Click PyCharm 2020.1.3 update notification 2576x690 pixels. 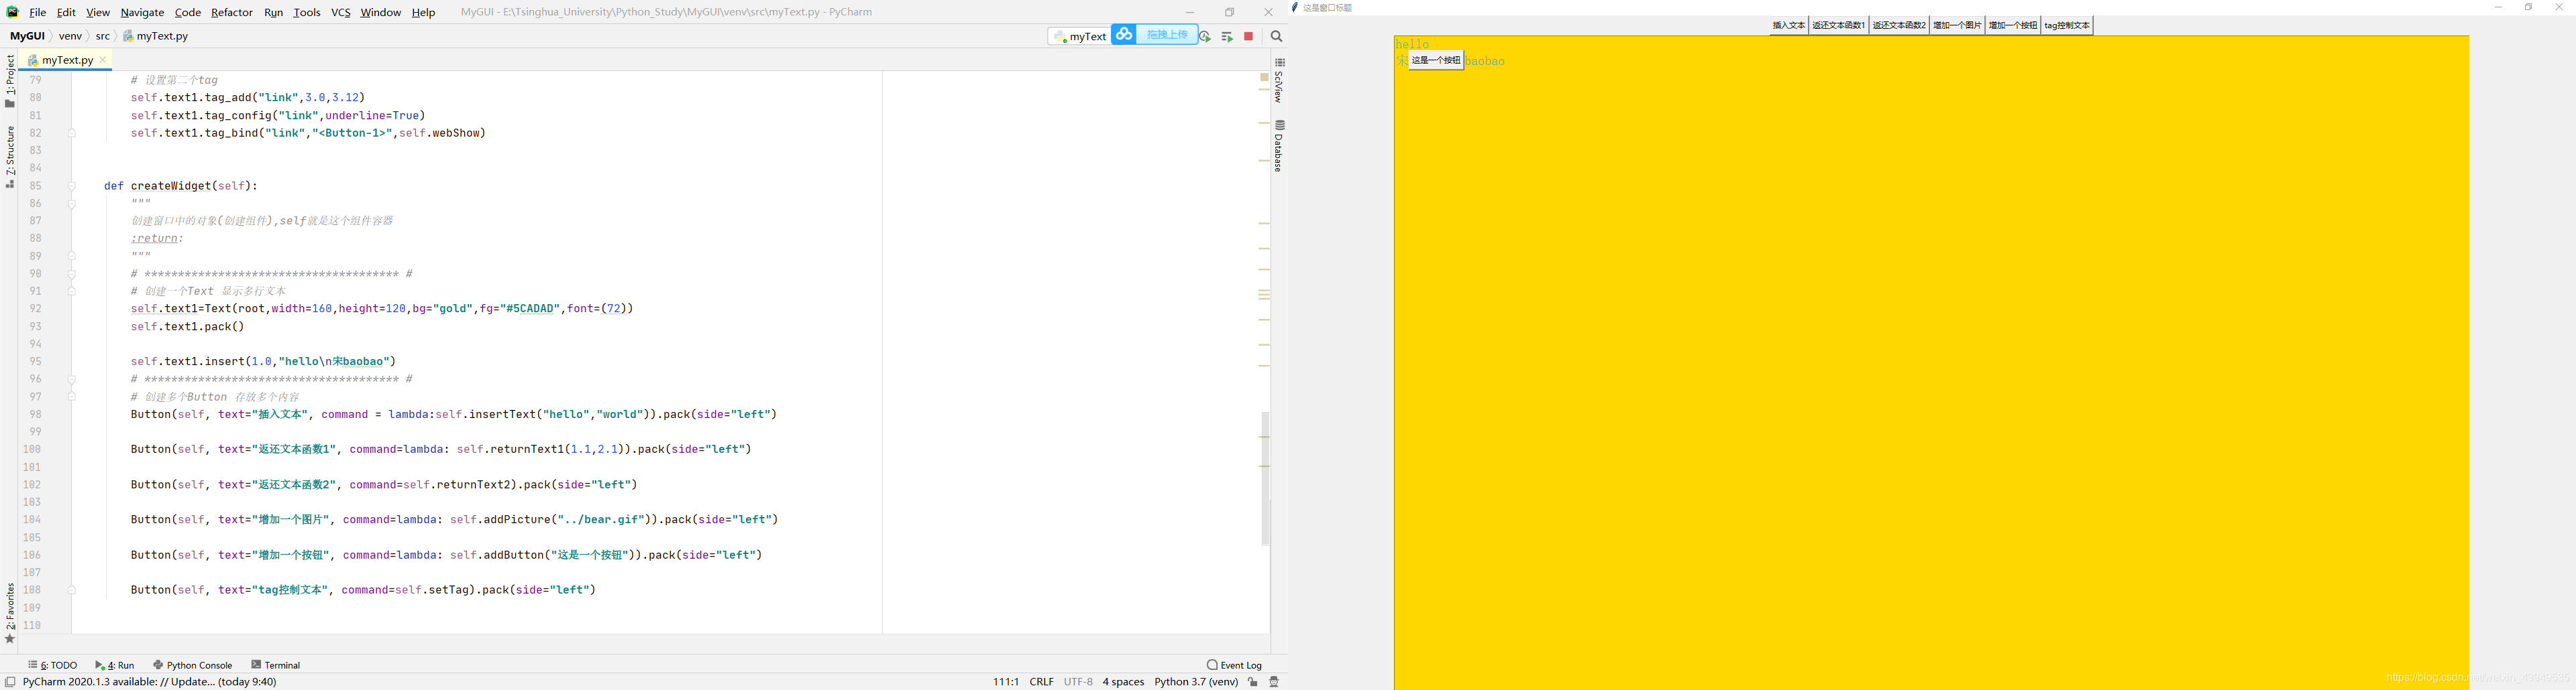tap(150, 682)
